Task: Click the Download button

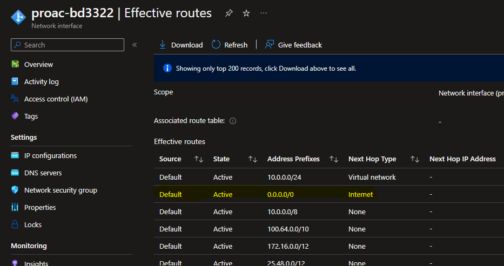Action: tap(181, 45)
